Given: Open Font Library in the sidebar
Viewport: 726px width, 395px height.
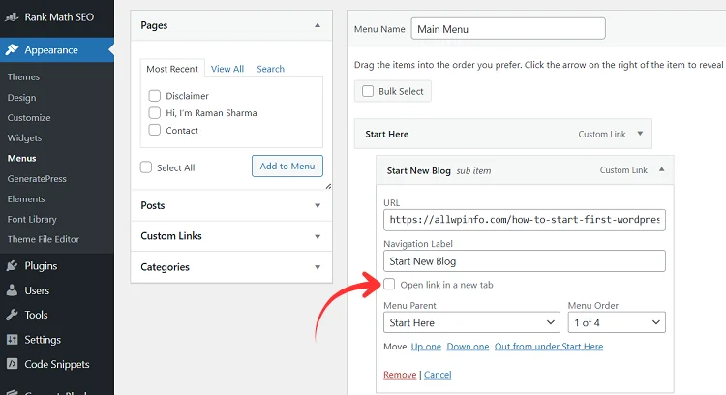Looking at the screenshot, I should point(32,219).
